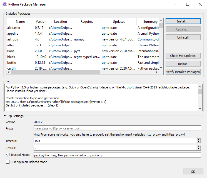Click the Timeout spinbox up arrow
The image size is (207, 178).
tap(198, 139)
